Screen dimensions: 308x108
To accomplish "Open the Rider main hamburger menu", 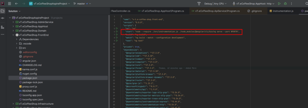I will pos(9,4).
